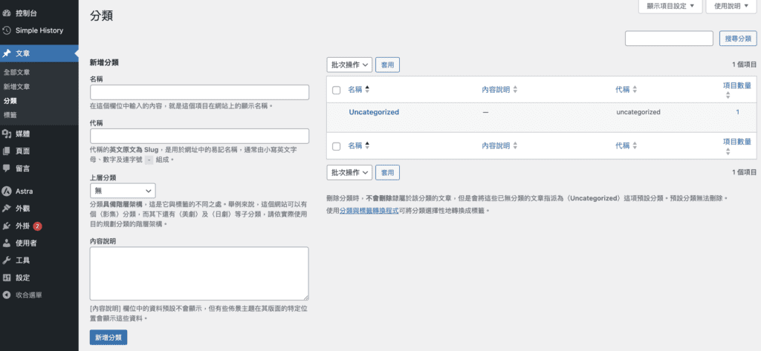Click the 頁面 pages icon
The image size is (761, 351).
(x=6, y=151)
